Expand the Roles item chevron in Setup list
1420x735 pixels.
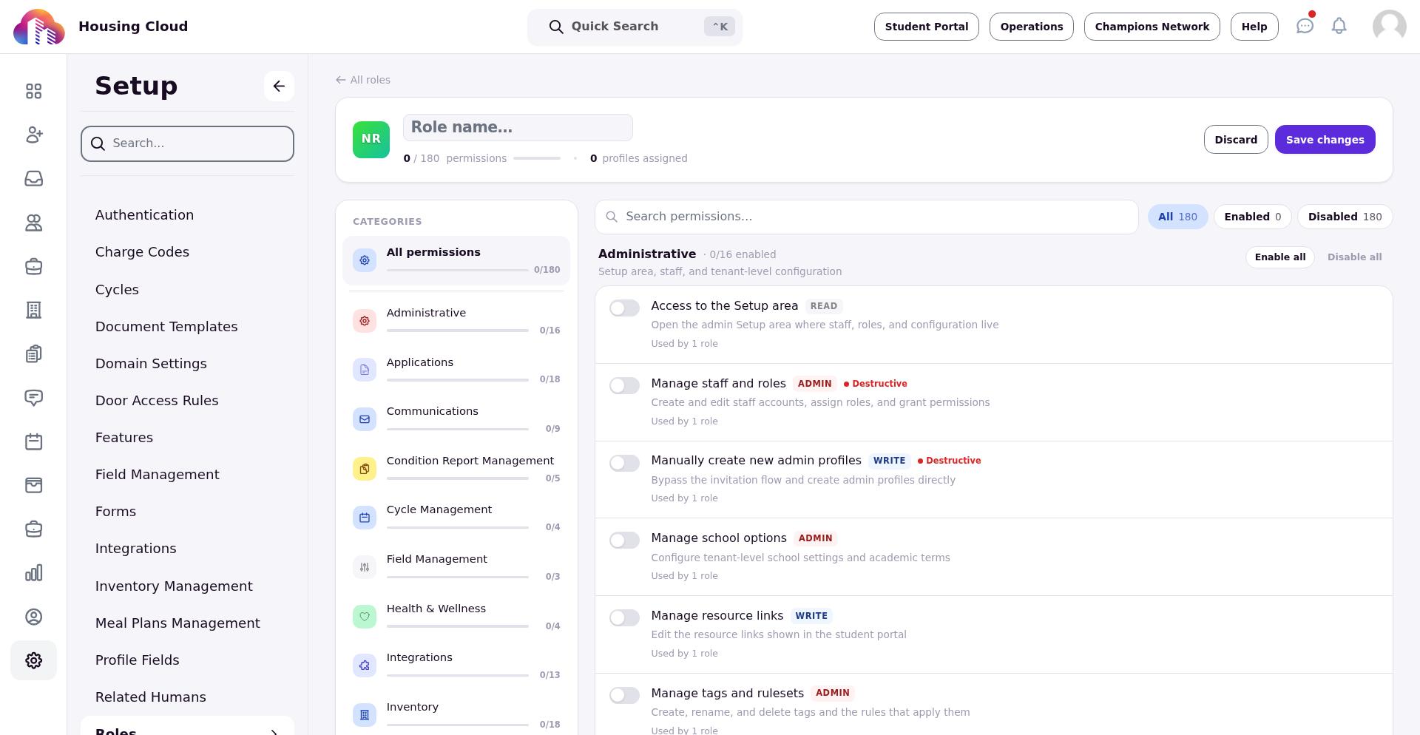point(274,732)
